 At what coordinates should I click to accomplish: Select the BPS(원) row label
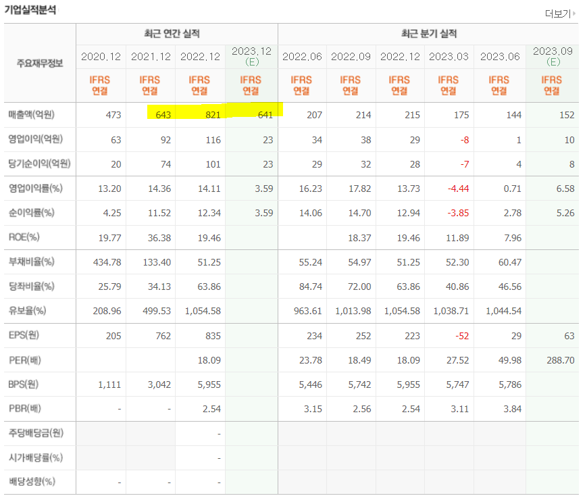24,385
